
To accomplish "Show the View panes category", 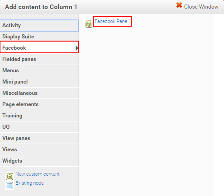I will 39,138.
